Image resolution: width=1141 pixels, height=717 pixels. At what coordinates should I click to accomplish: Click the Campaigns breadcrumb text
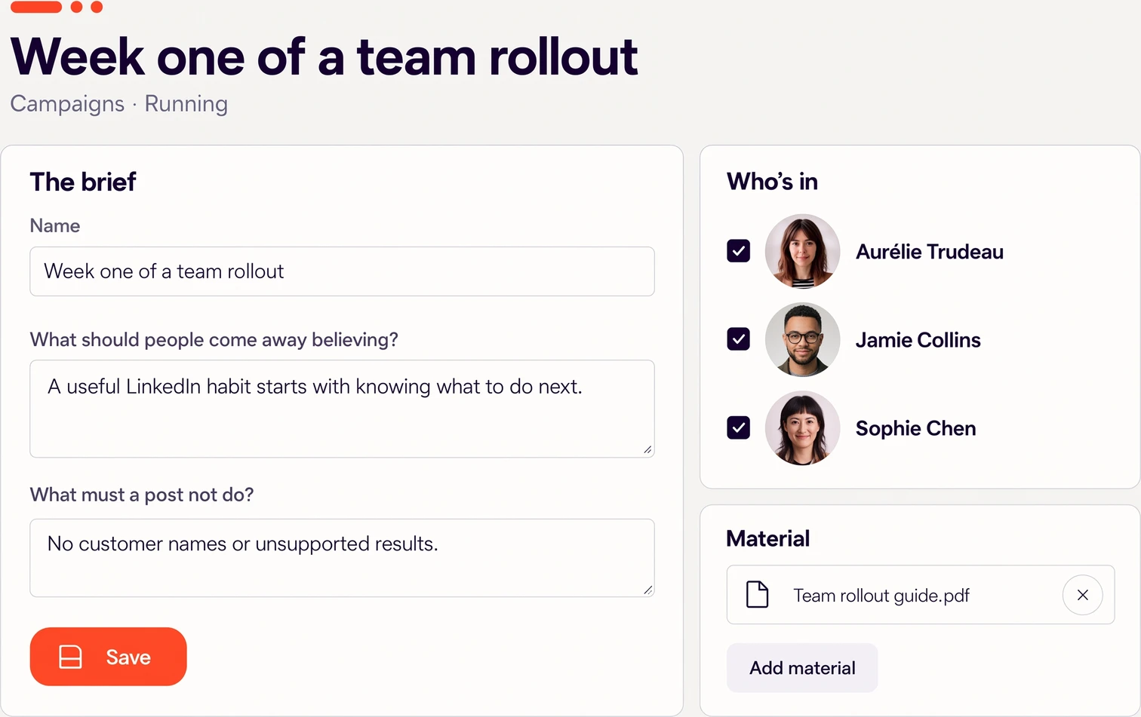click(x=67, y=103)
